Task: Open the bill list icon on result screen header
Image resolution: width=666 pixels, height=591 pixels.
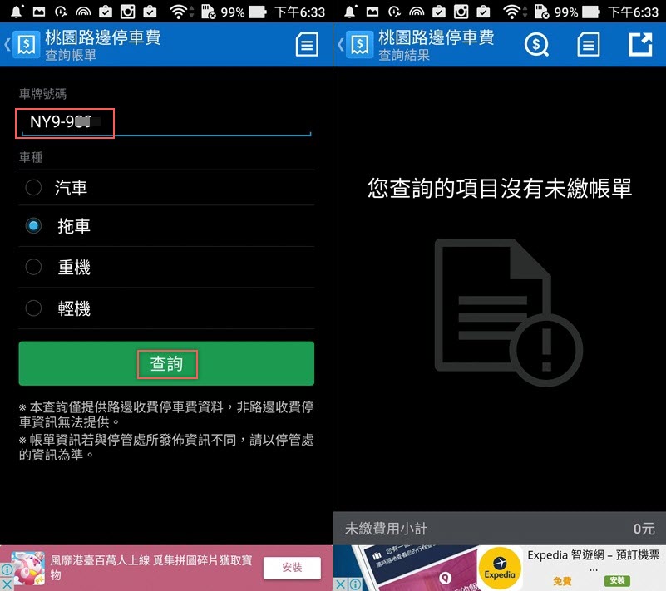Action: tap(589, 44)
